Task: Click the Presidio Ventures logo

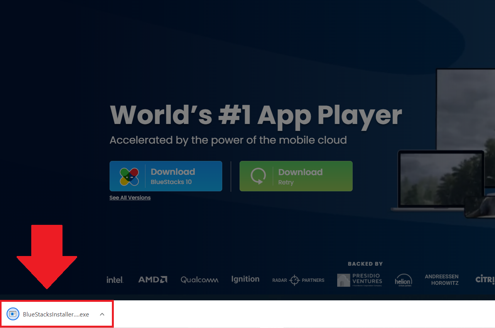Action: [360, 280]
